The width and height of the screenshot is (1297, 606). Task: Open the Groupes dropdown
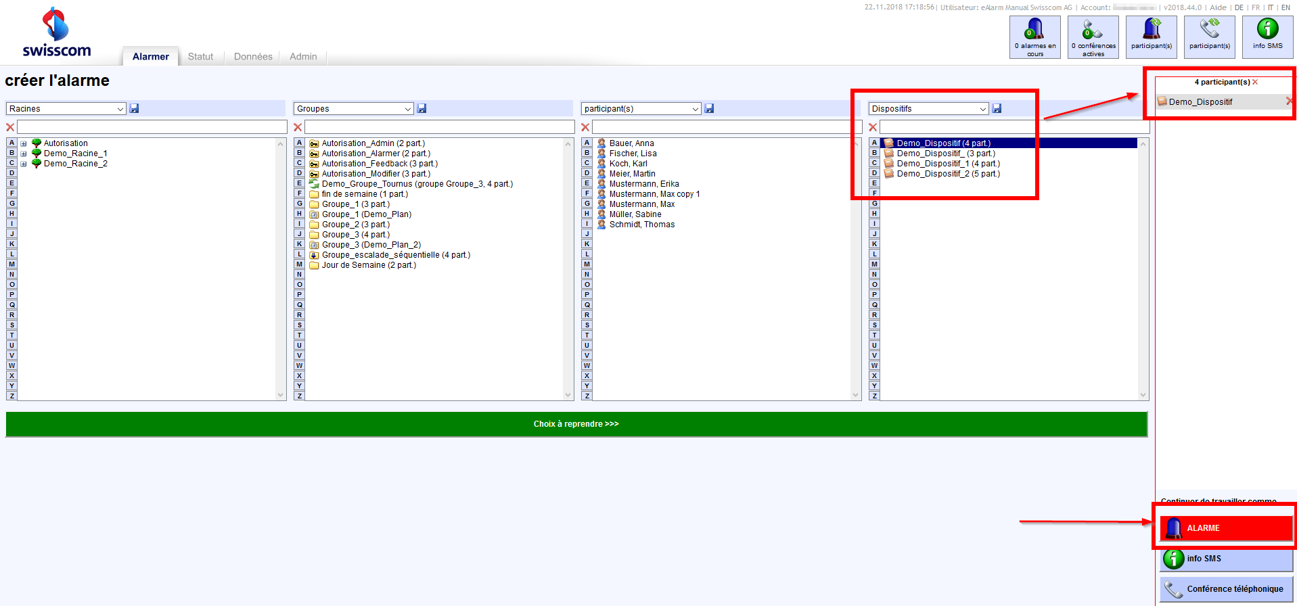353,109
